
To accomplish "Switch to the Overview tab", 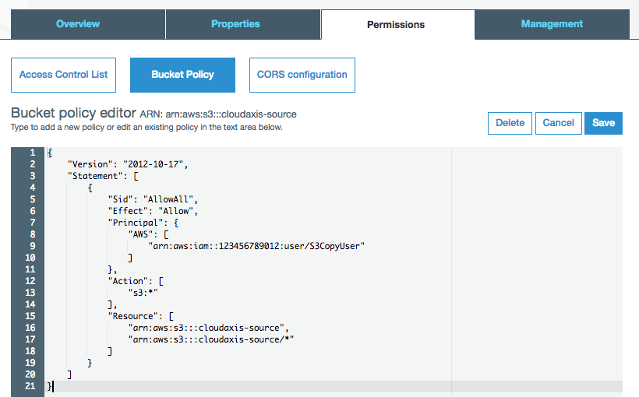I will click(78, 24).
